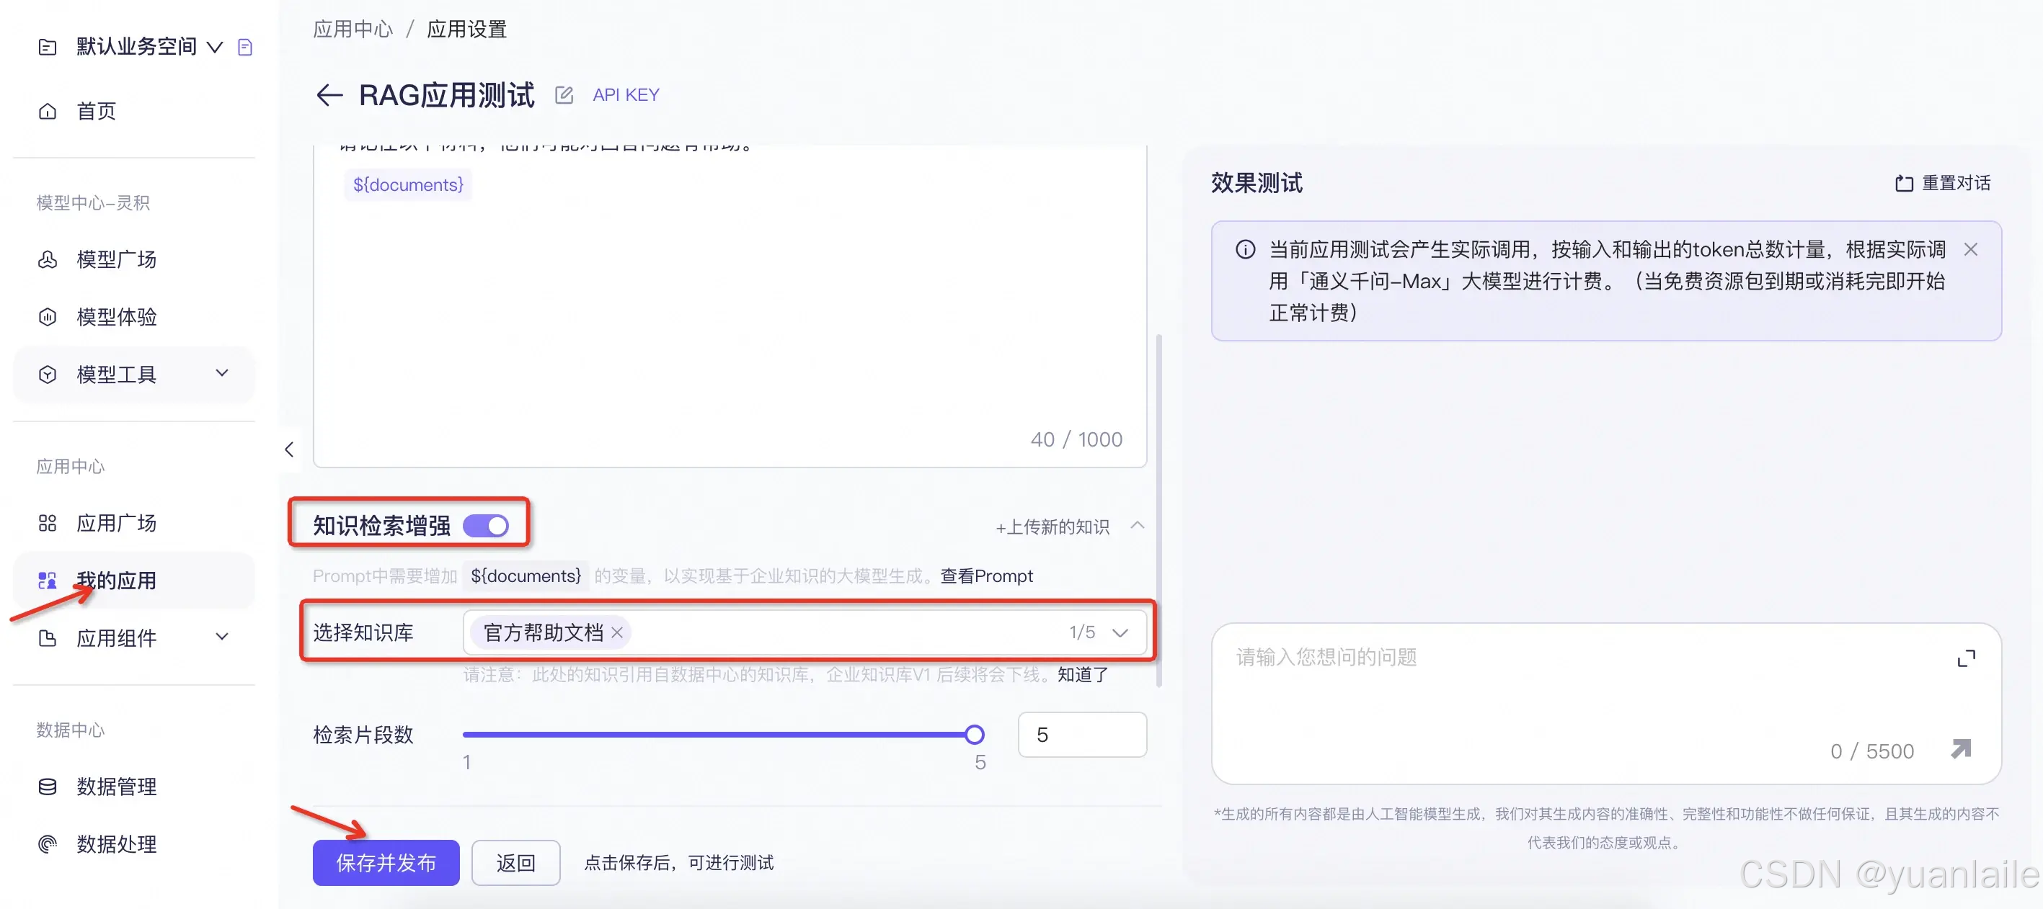The image size is (2043, 909).
Task: Open 数据管理 in sidebar
Action: click(x=116, y=786)
